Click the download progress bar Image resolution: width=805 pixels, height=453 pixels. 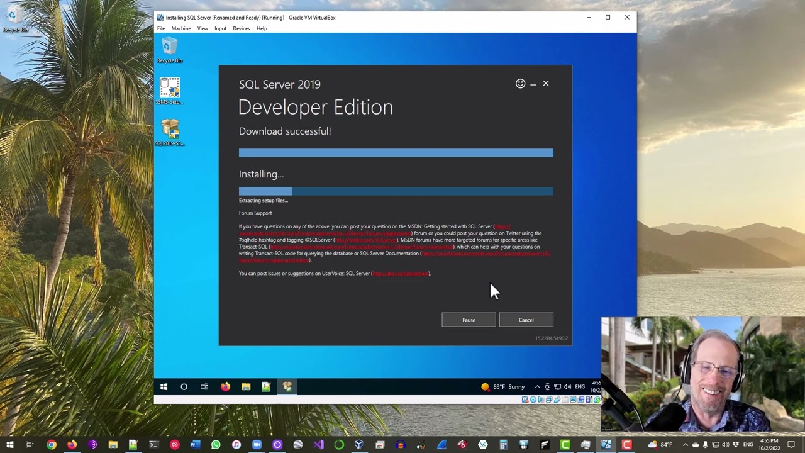pyautogui.click(x=396, y=153)
